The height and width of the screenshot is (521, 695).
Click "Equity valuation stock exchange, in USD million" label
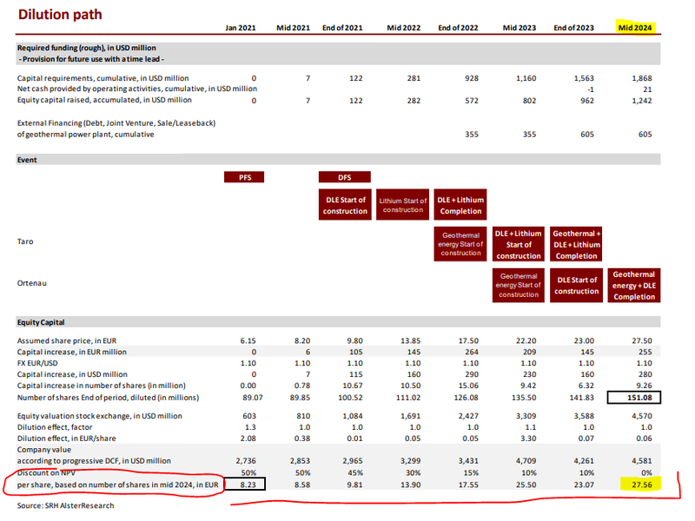99,416
